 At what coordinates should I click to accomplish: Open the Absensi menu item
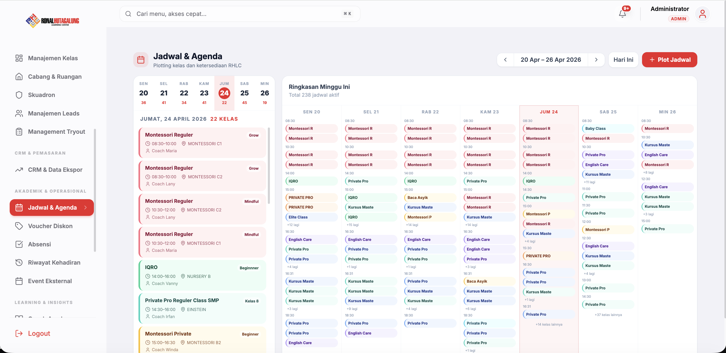point(39,244)
